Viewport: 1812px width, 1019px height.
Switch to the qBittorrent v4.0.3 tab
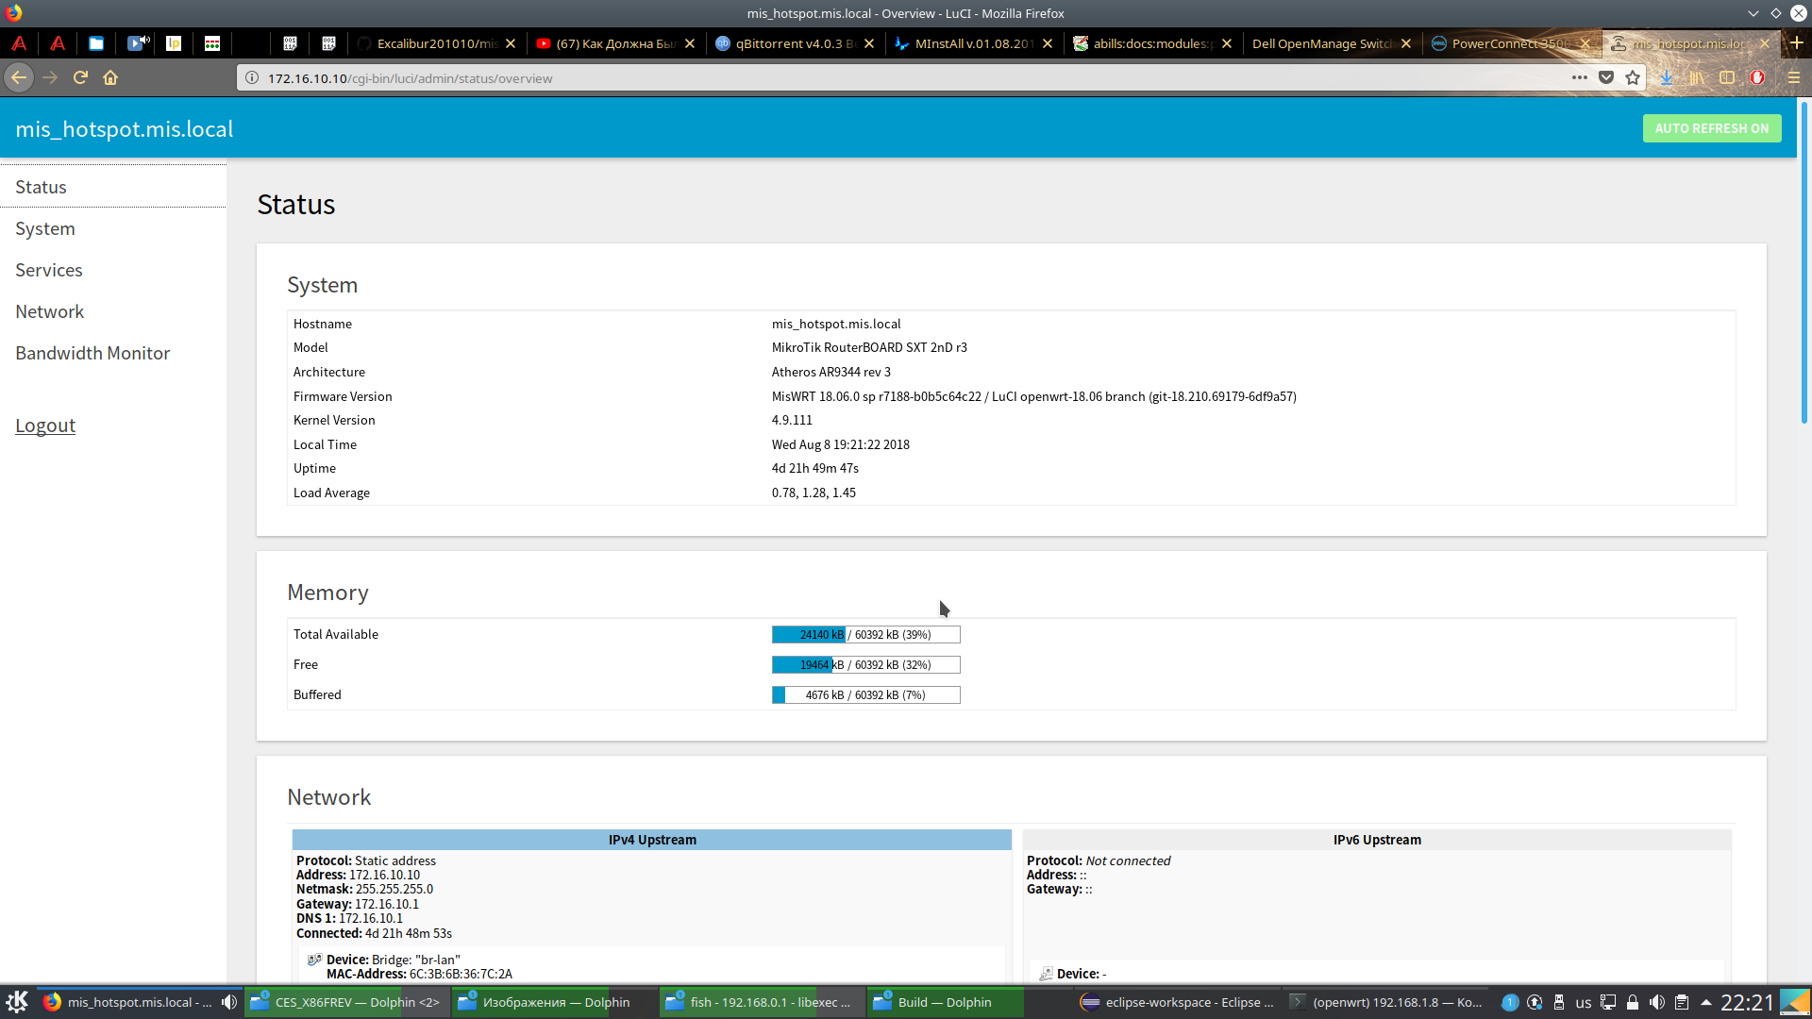click(795, 43)
